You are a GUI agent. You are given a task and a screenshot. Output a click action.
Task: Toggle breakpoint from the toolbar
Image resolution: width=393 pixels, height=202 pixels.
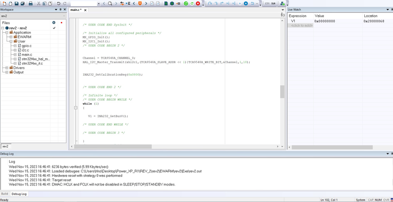click(178, 4)
